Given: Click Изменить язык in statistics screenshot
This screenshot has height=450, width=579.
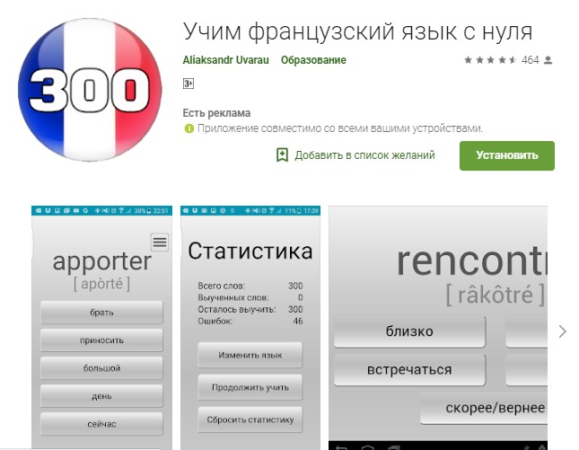Looking at the screenshot, I should 250,355.
